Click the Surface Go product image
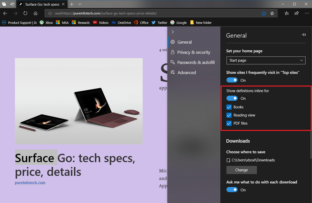312x203 pixels. [x=79, y=101]
